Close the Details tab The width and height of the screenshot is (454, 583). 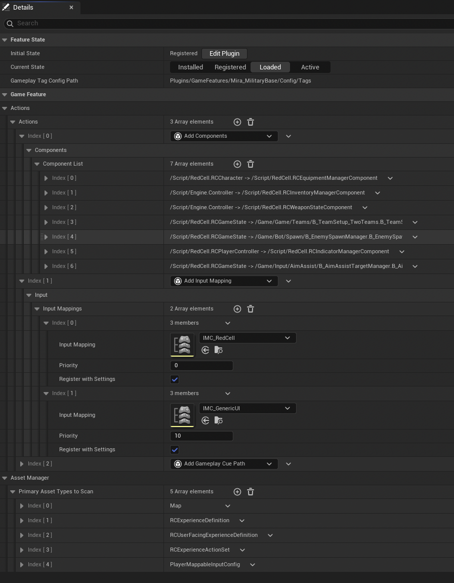click(x=71, y=8)
